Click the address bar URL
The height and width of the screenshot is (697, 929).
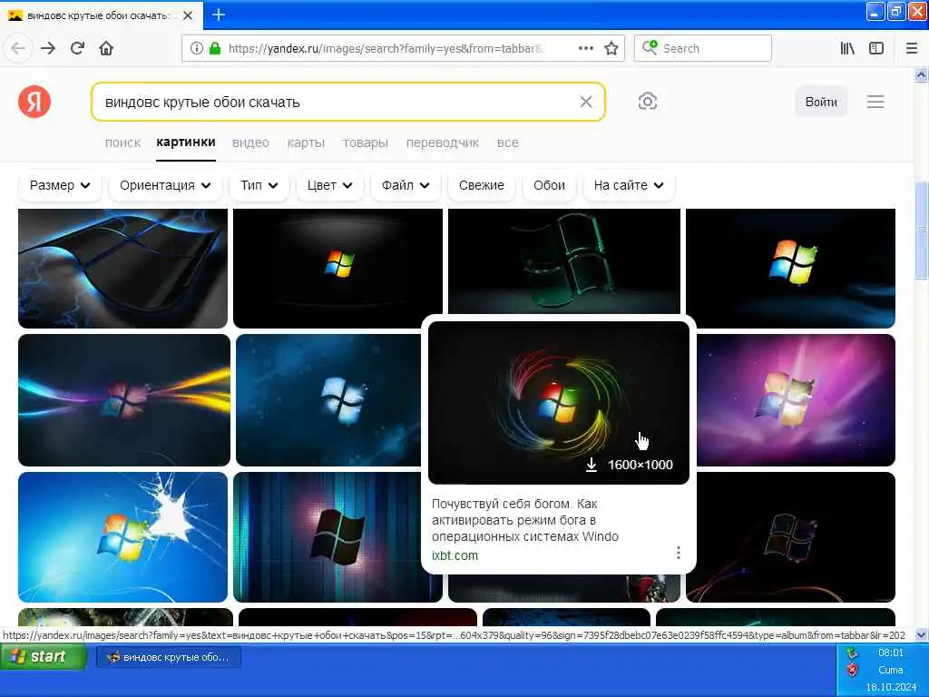[x=386, y=49]
